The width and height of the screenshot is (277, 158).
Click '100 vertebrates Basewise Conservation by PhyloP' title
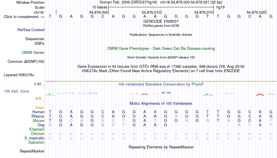click(161, 84)
